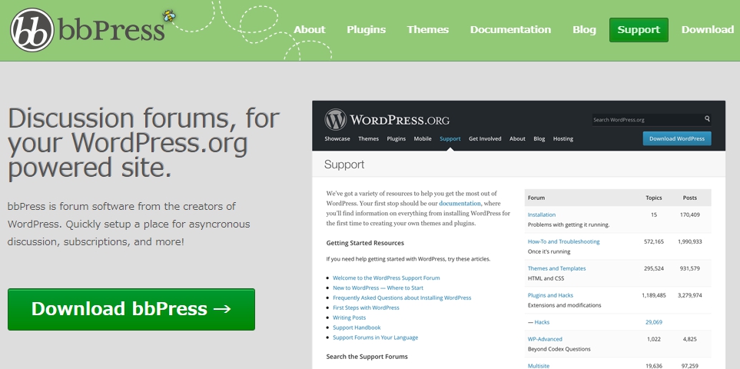
Task: Click the 'Beyond Codex Questions' description
Action: point(559,349)
